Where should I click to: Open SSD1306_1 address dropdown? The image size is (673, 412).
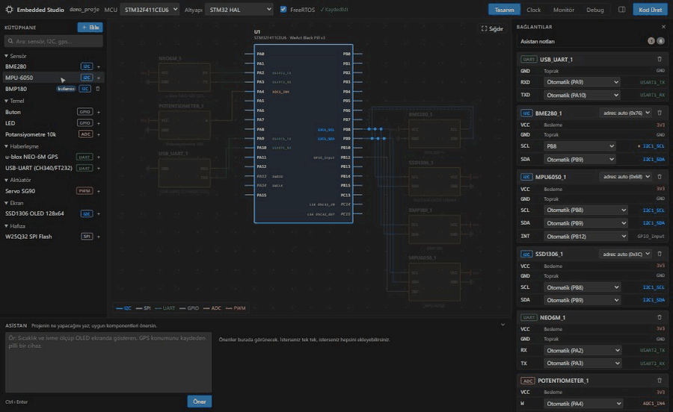pyautogui.click(x=625, y=254)
